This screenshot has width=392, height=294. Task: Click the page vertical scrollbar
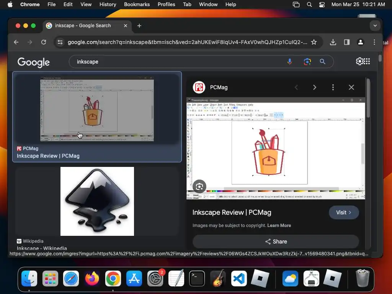point(380,58)
